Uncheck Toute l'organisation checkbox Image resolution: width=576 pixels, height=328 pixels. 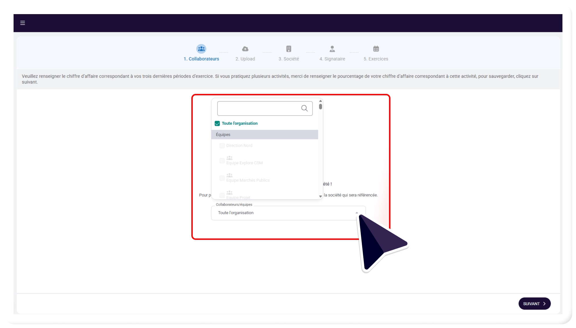[217, 124]
